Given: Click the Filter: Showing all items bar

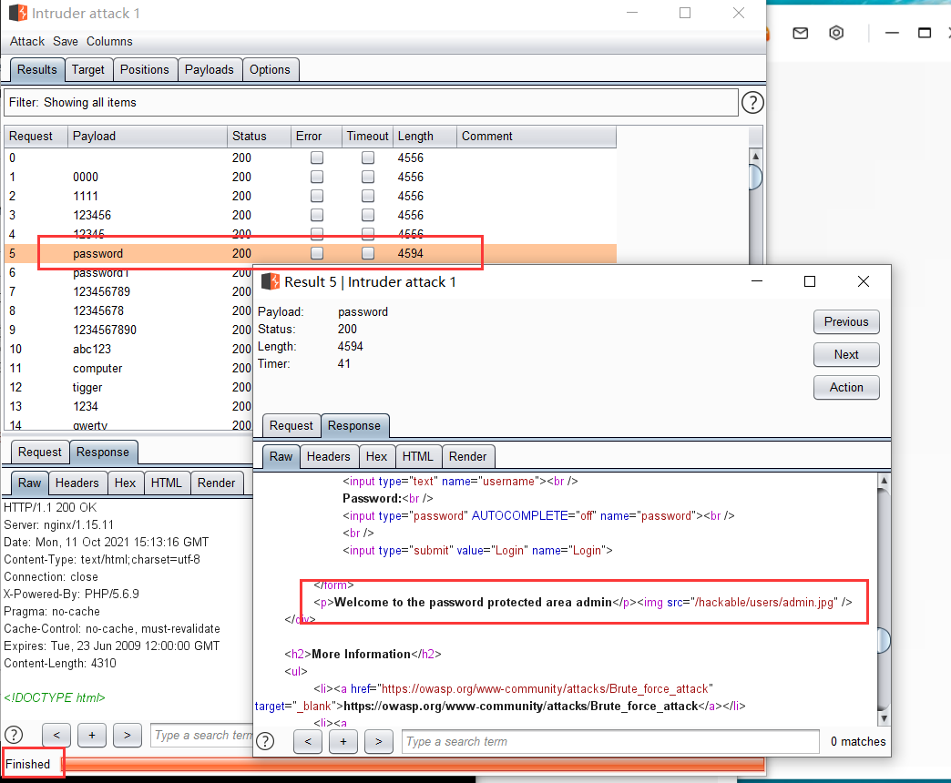Looking at the screenshot, I should click(371, 102).
